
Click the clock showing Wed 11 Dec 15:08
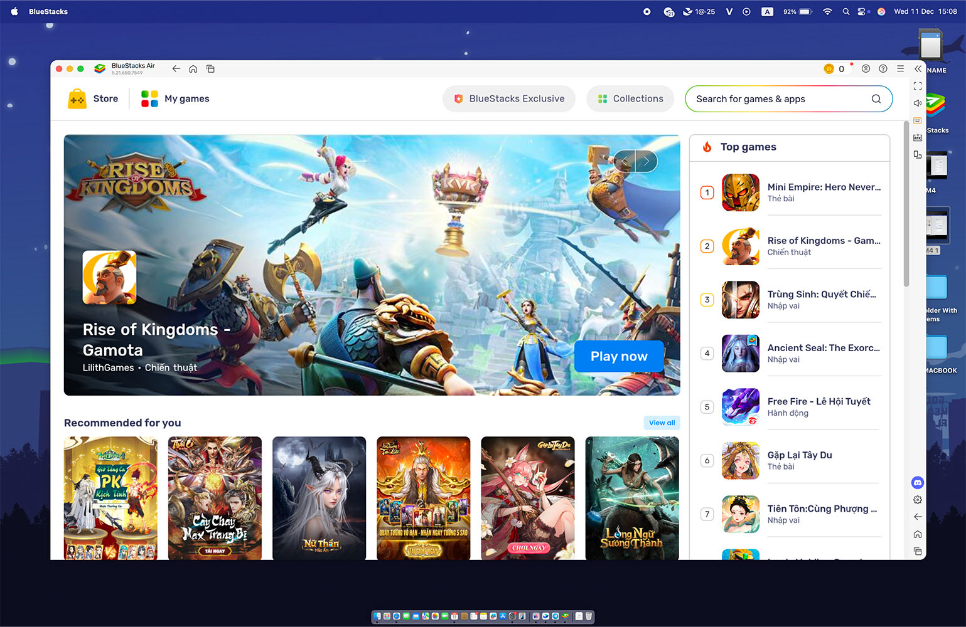coord(925,11)
